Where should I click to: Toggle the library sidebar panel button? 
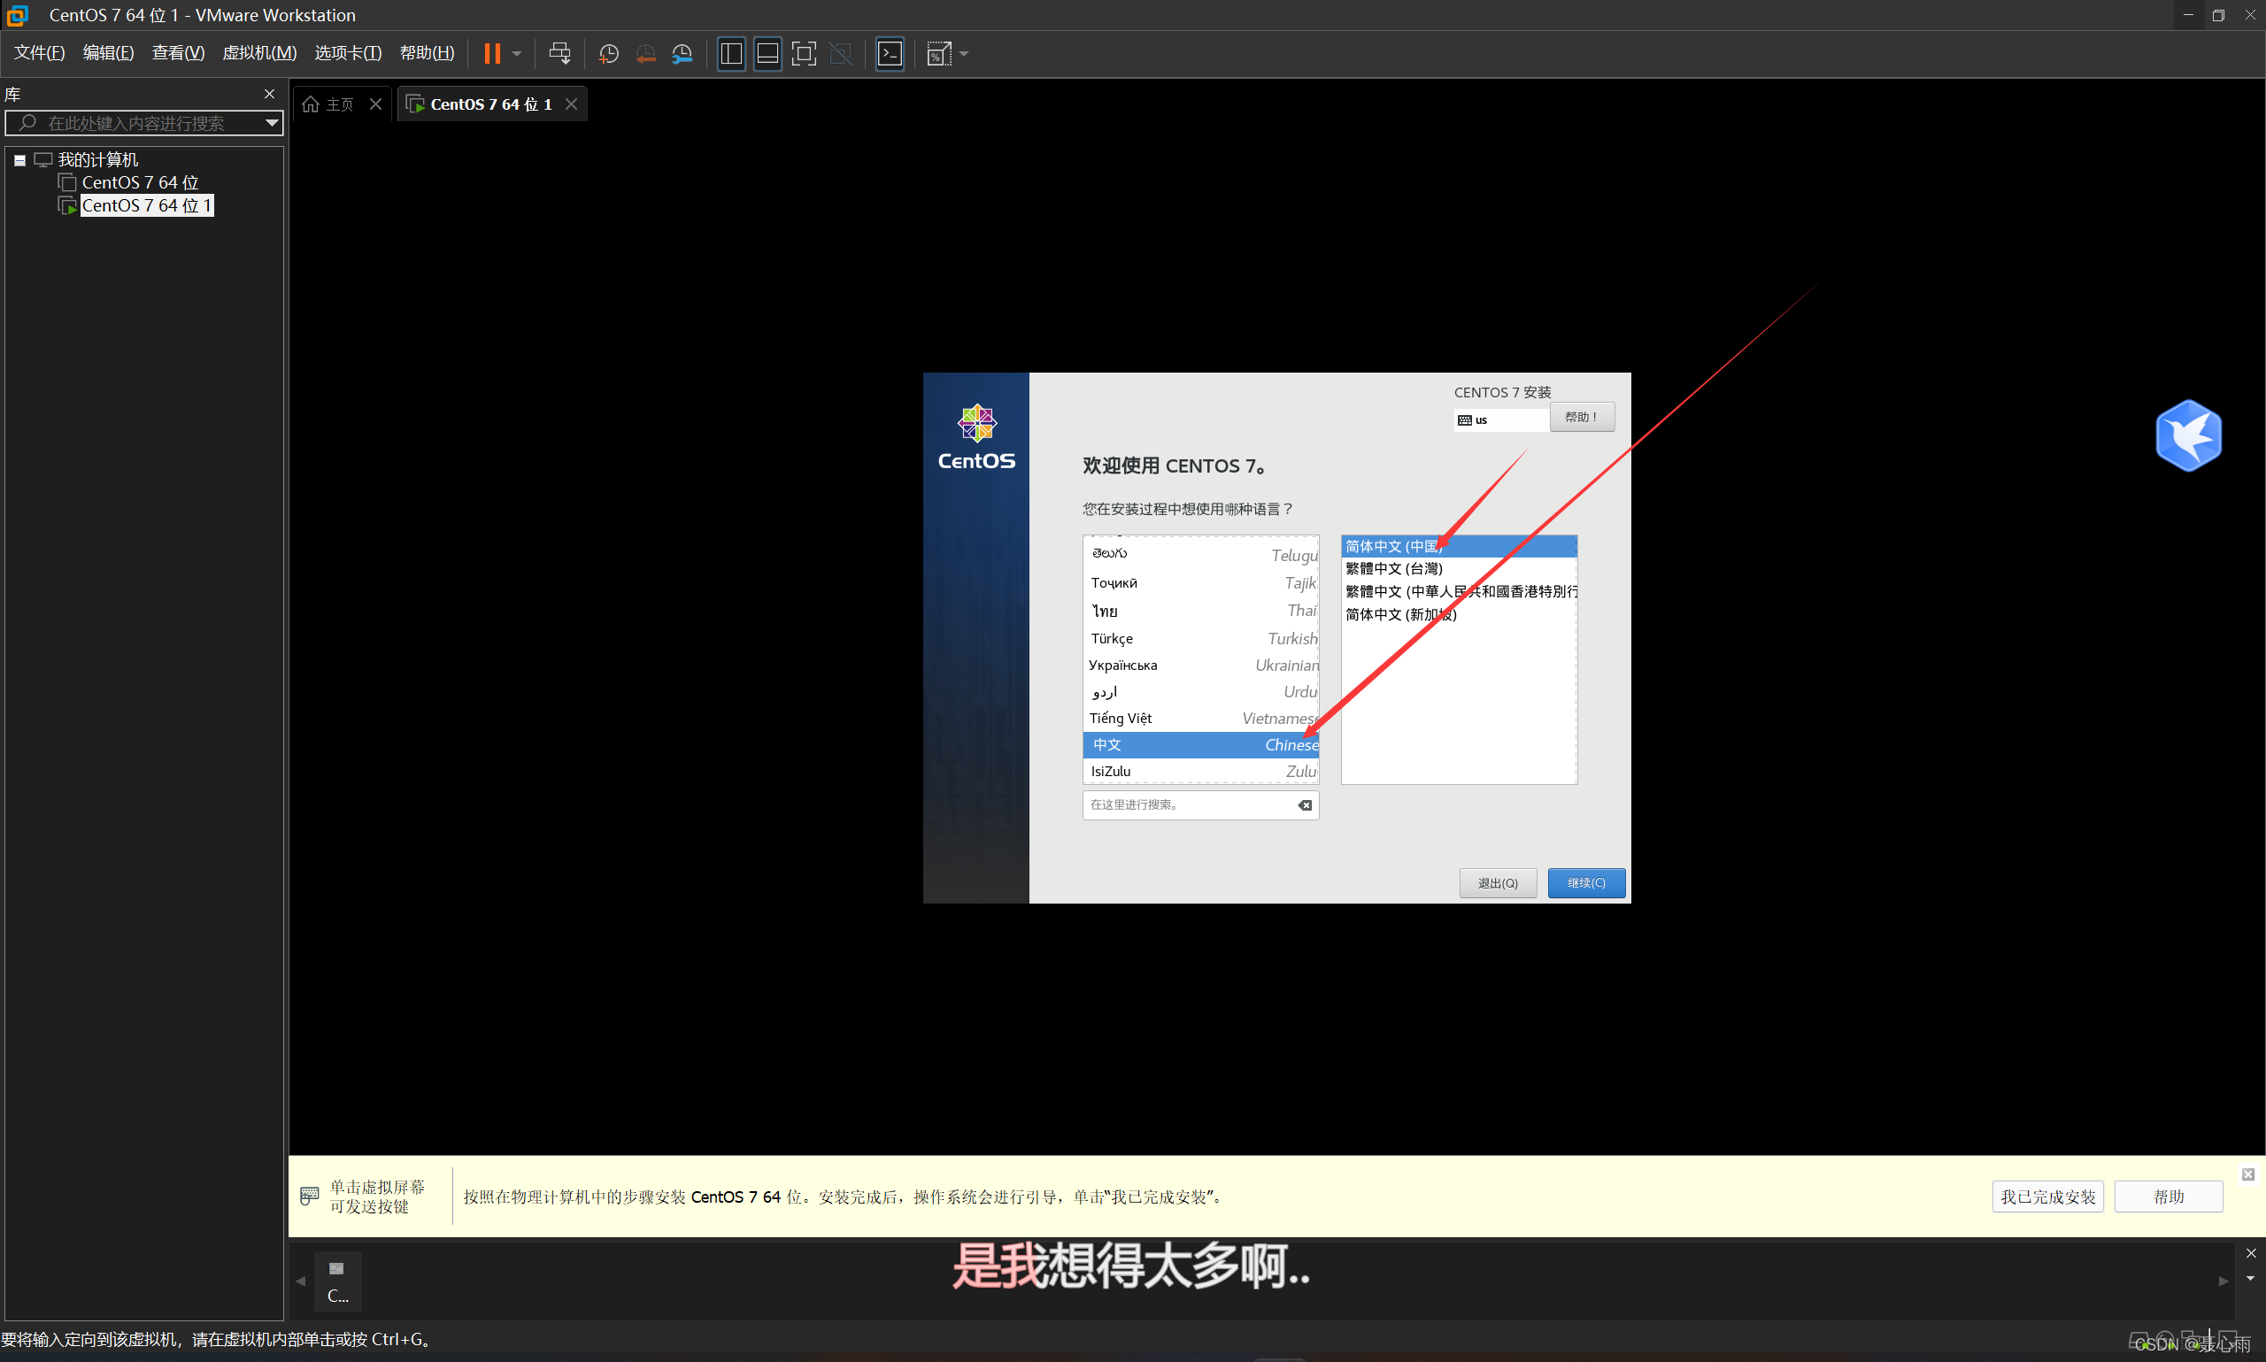tap(730, 53)
